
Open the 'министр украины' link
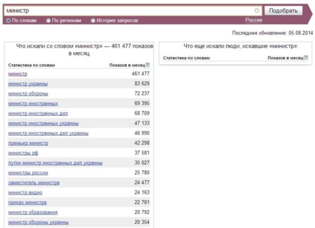tap(28, 84)
